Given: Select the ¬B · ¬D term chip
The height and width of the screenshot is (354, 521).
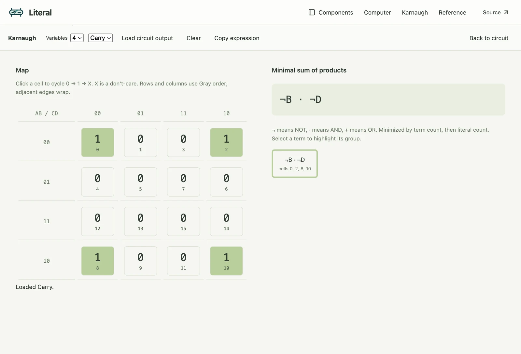Looking at the screenshot, I should point(295,164).
